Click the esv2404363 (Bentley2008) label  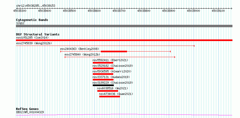point(80,49)
